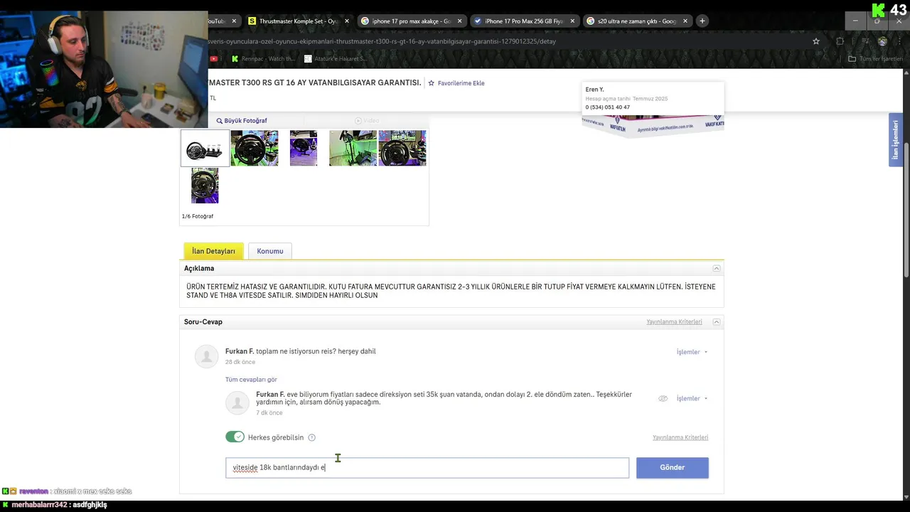
Task: Select the sixth thumbnail in second row
Action: pos(205,186)
